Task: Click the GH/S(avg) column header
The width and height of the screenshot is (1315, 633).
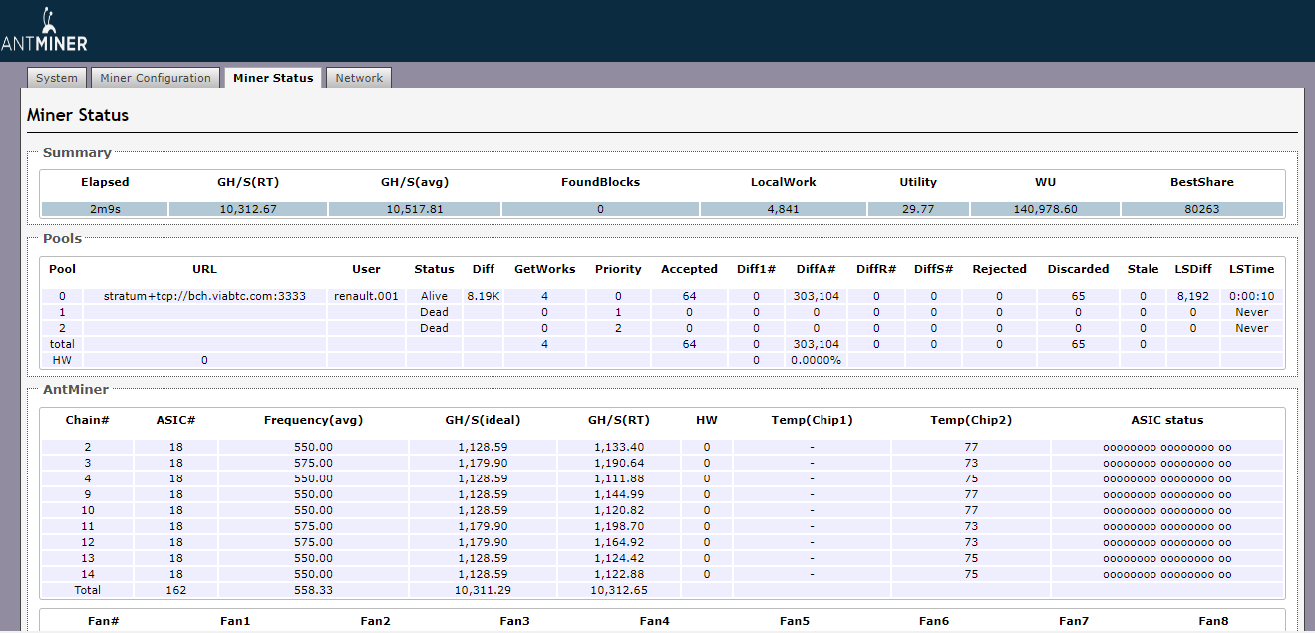Action: coord(415,182)
